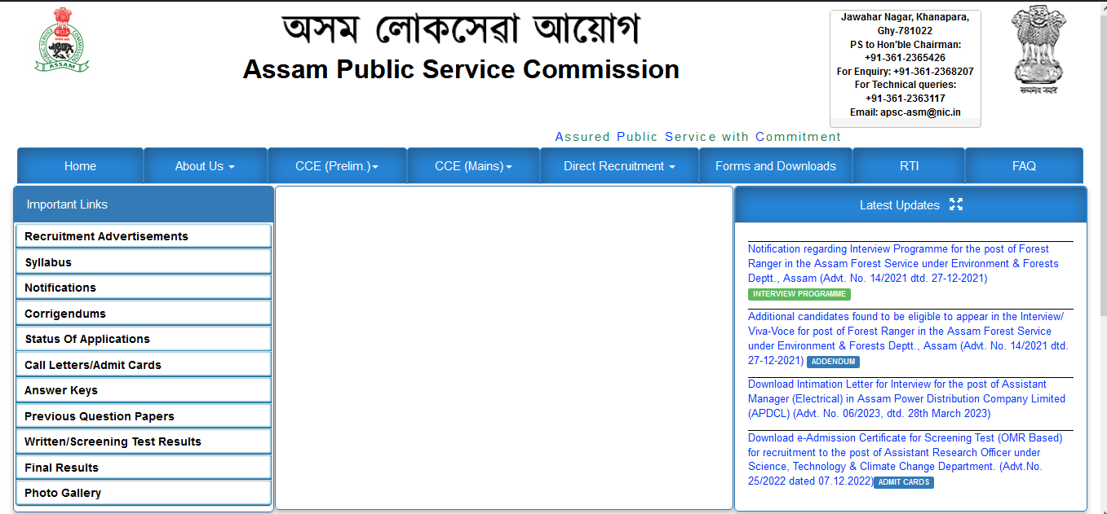This screenshot has width=1107, height=514.
Task: Expand the Latest Updates panel with the fullscreen icon
Action: point(956,204)
